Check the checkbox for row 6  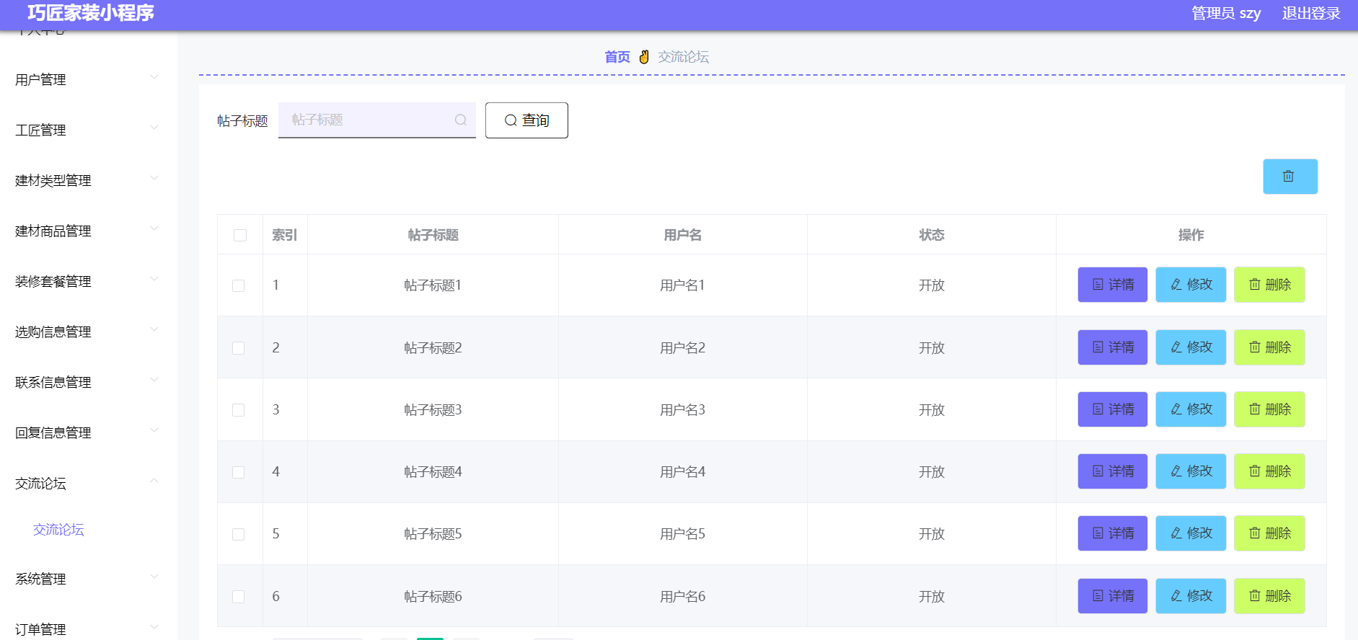pos(238,597)
